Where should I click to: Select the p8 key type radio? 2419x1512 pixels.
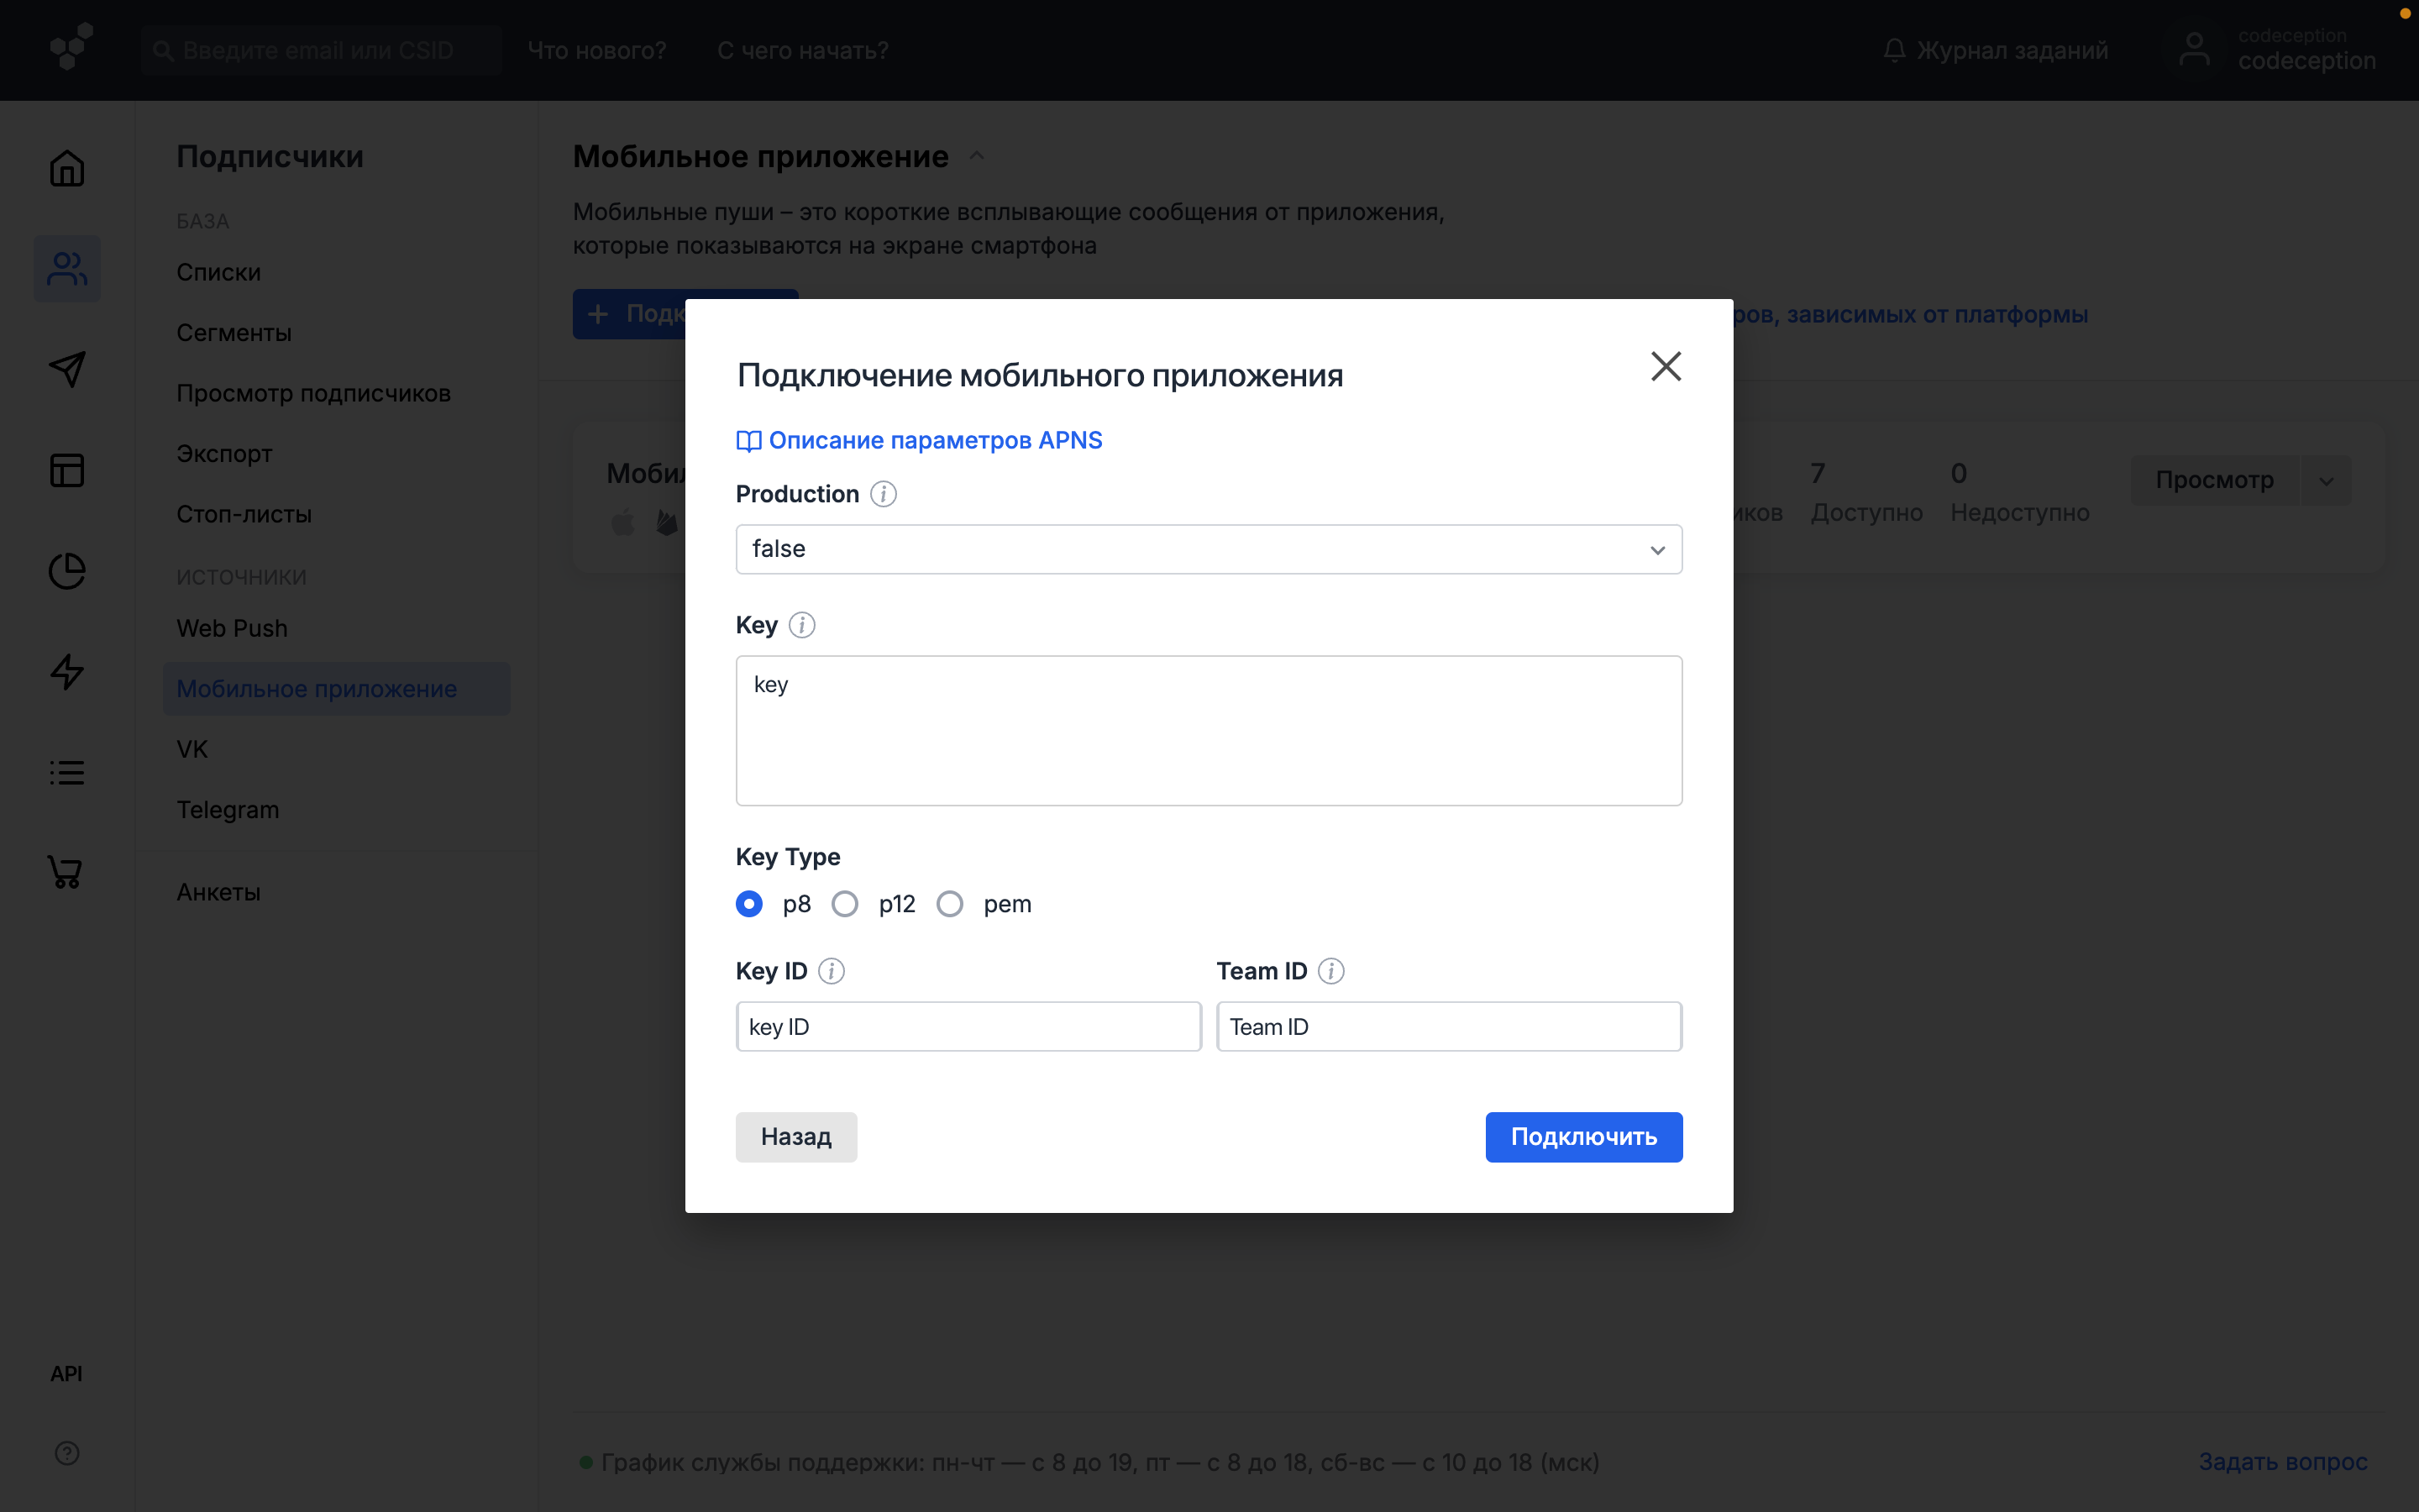[748, 904]
